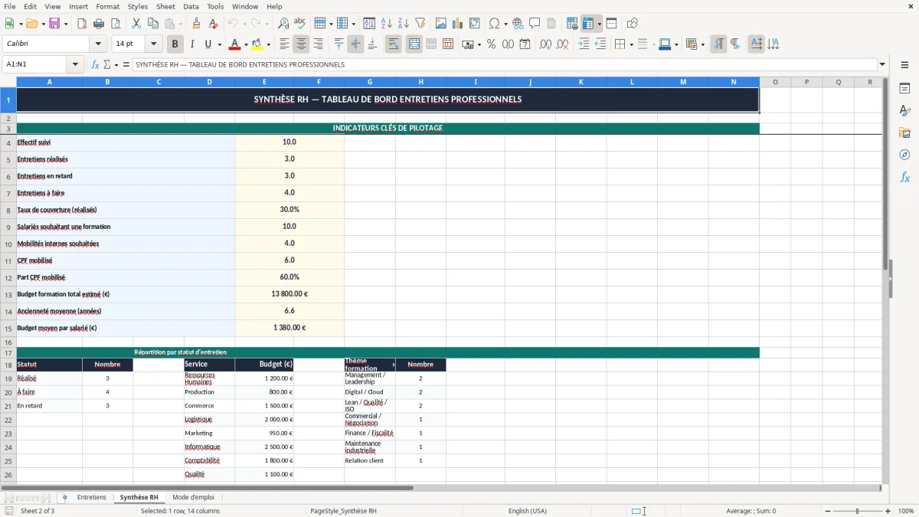Select column header K
The height and width of the screenshot is (517, 919).
tap(581, 82)
